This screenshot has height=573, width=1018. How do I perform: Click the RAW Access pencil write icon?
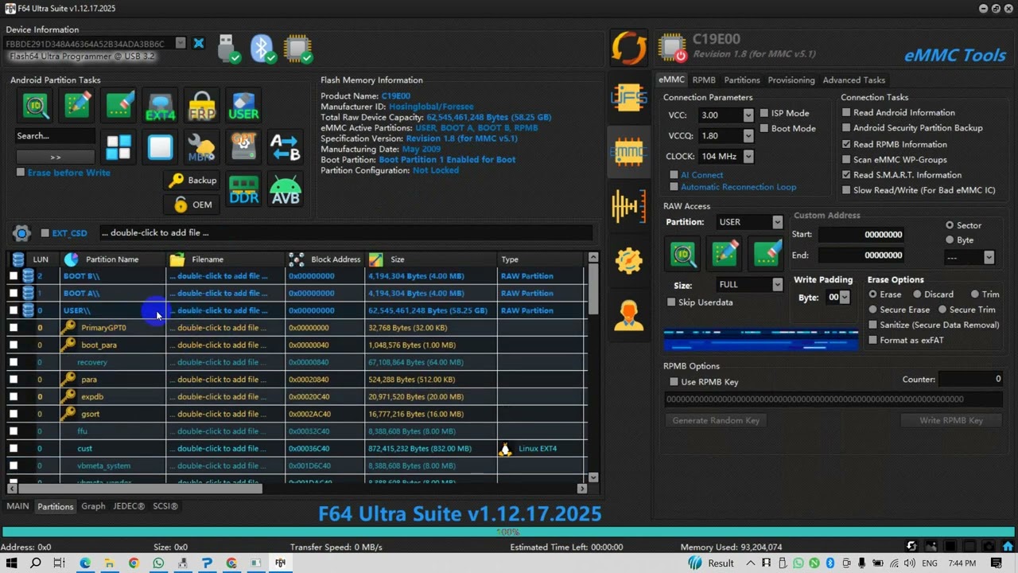[x=725, y=253]
